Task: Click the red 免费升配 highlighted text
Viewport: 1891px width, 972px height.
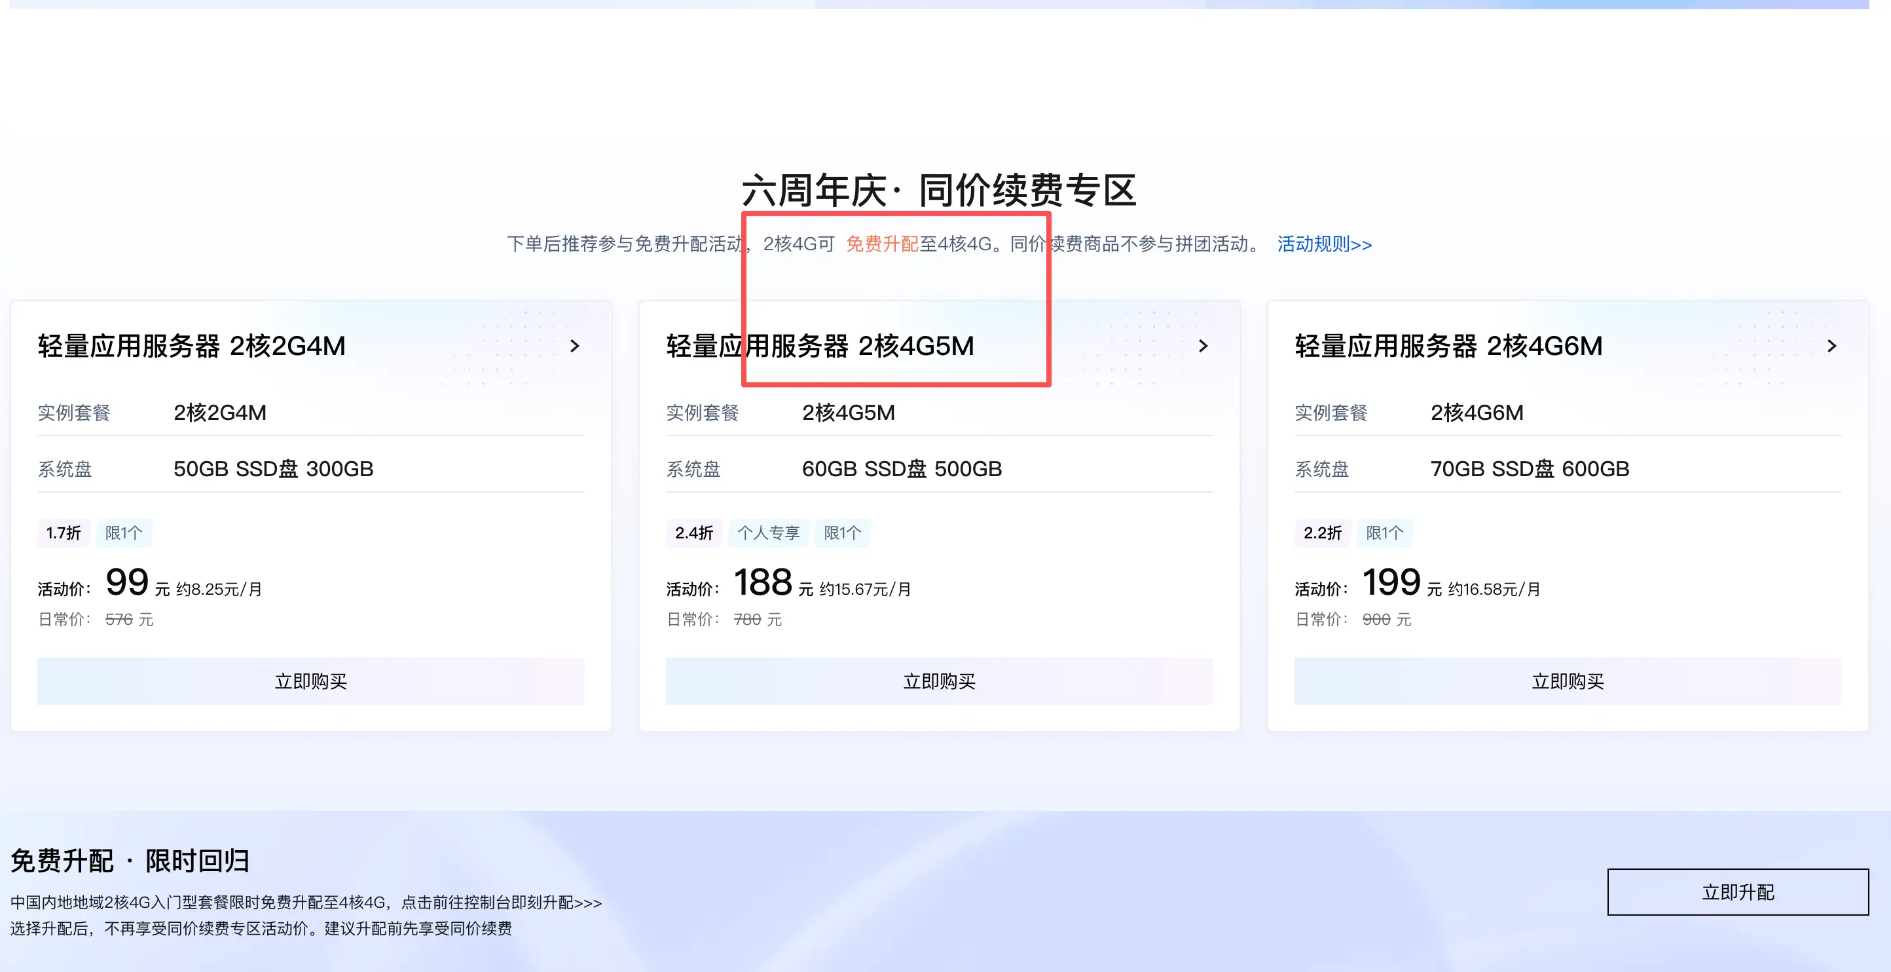Action: coord(881,244)
